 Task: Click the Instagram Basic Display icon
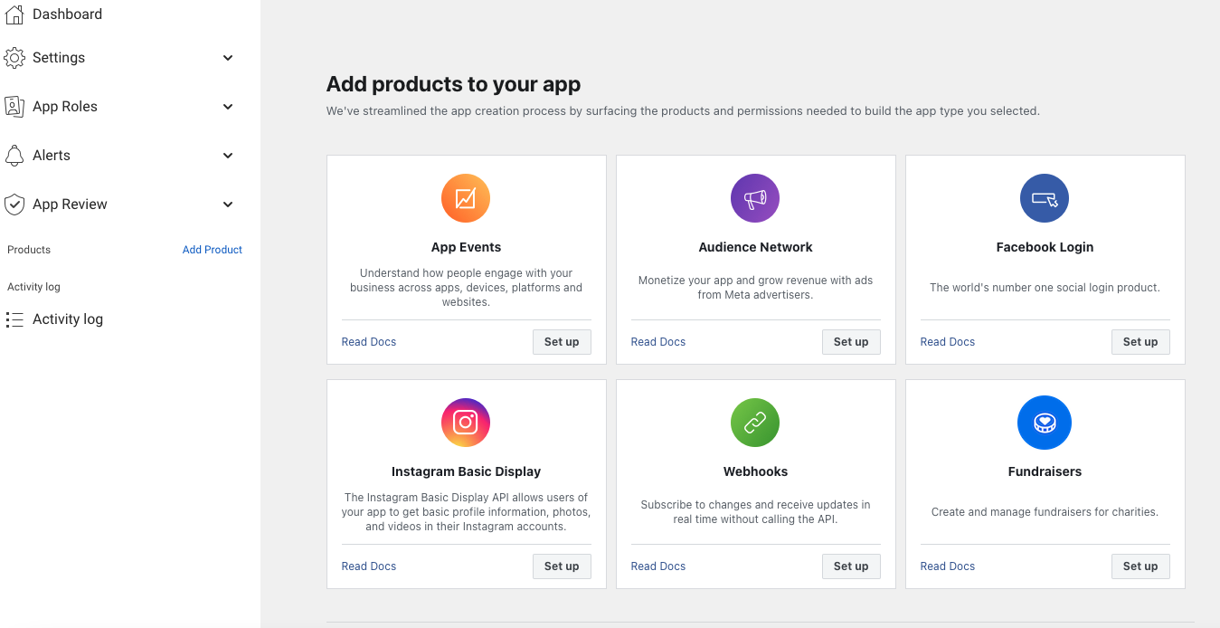pos(466,423)
